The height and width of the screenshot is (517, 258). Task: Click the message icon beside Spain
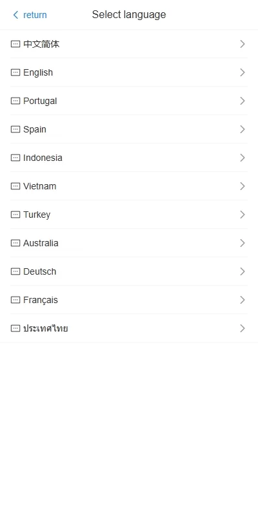pos(15,129)
